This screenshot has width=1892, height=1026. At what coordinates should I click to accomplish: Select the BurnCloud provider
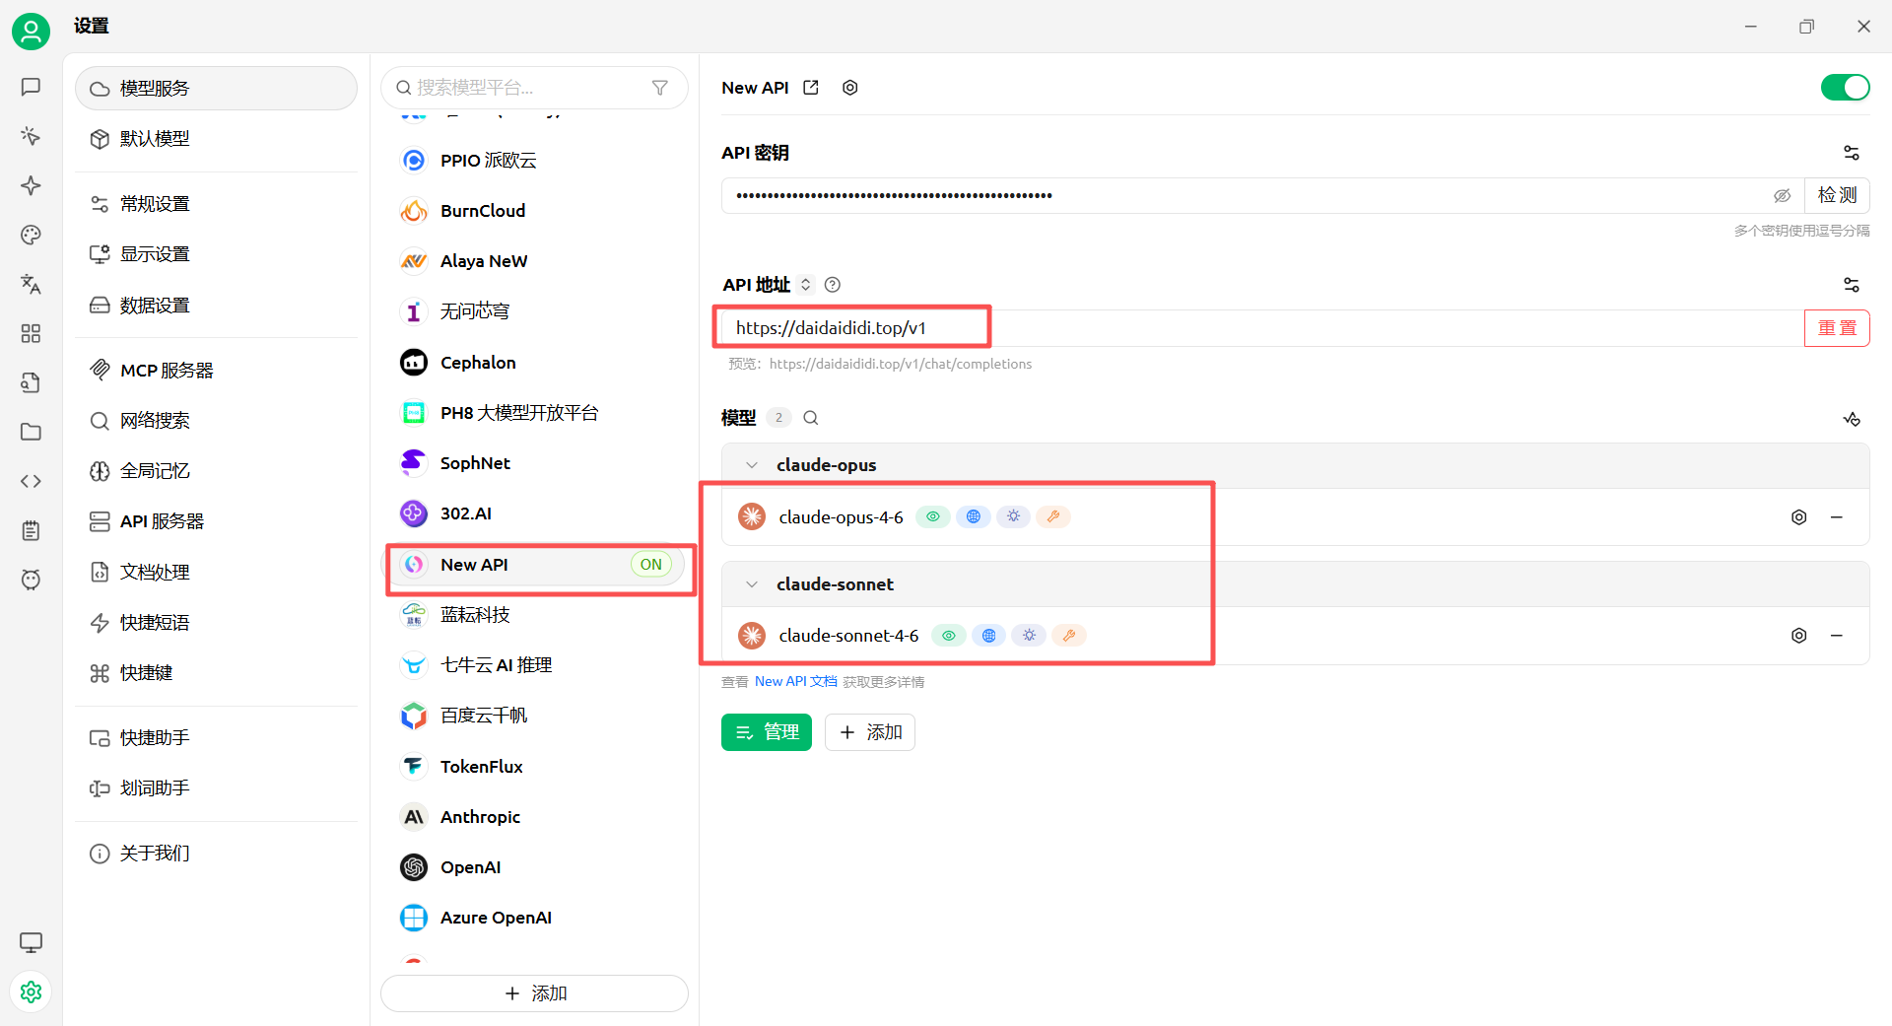[534, 211]
